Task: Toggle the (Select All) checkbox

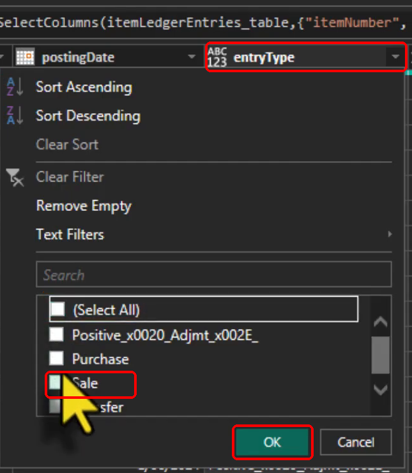Action: 57,309
